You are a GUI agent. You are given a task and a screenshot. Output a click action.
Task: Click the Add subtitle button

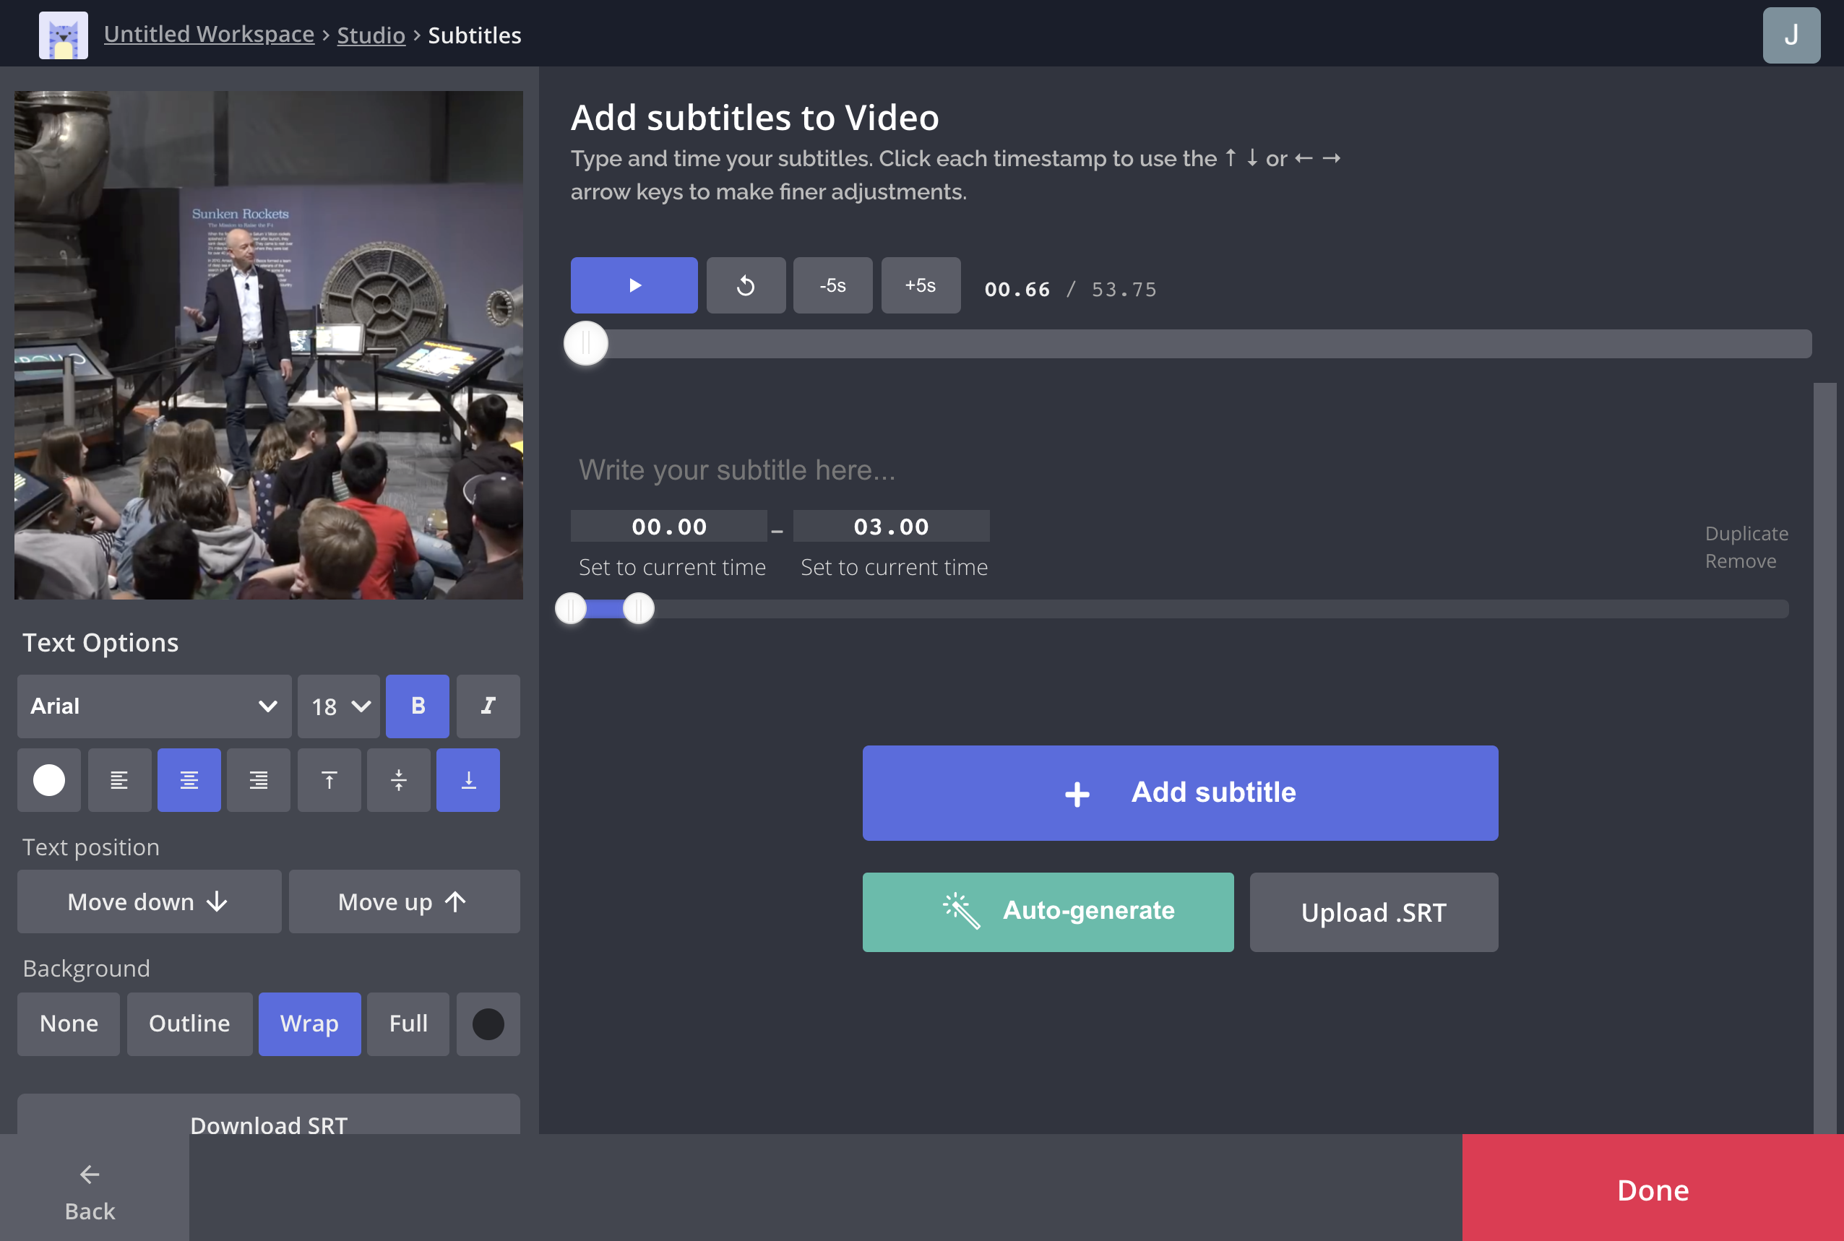(1179, 792)
